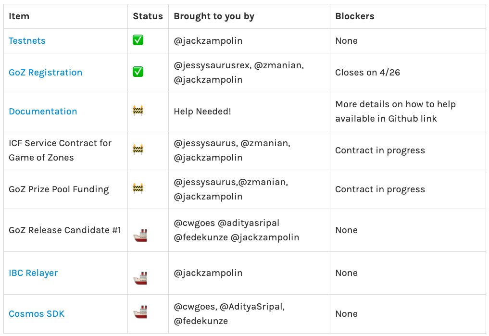489x336 pixels.
Task: Click the Item column header
Action: (19, 16)
